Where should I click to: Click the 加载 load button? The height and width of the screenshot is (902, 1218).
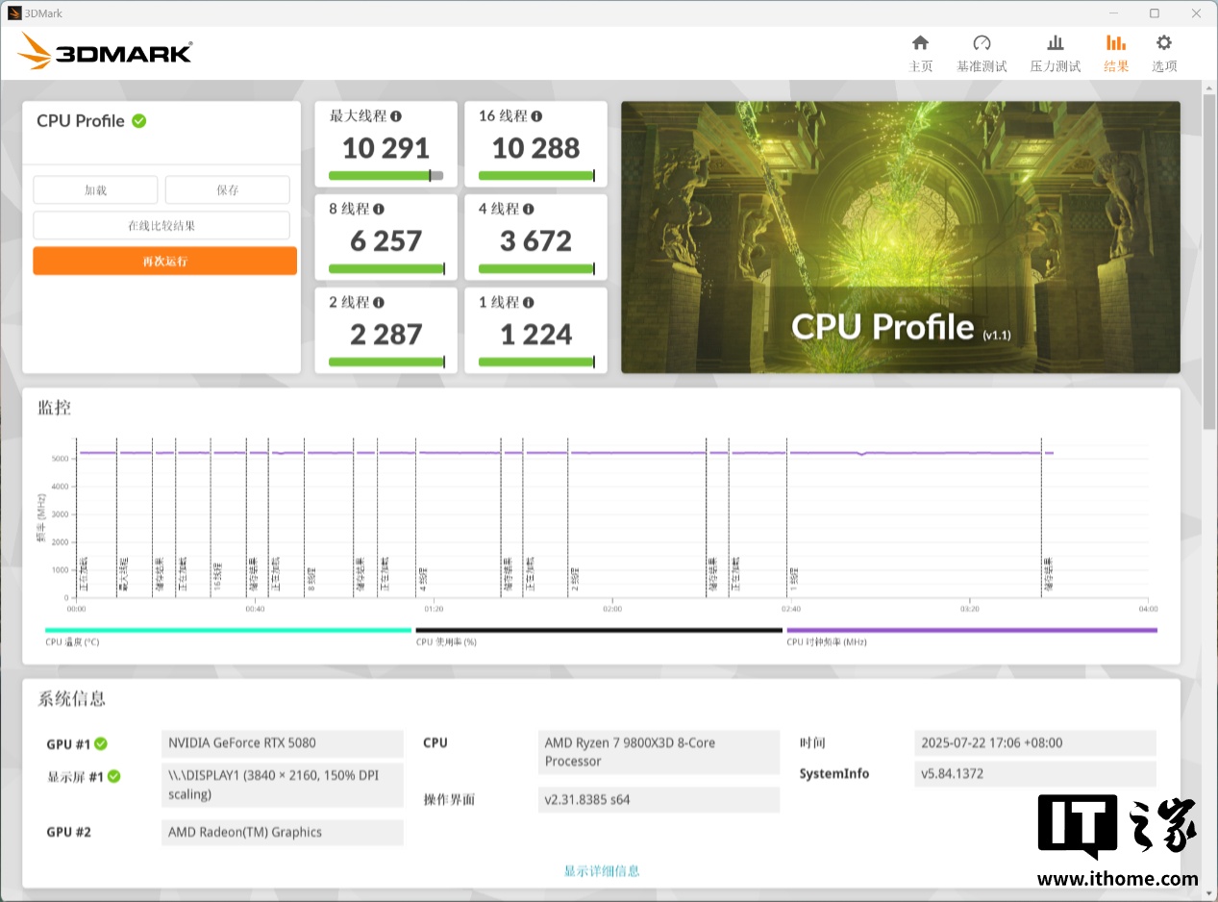95,190
